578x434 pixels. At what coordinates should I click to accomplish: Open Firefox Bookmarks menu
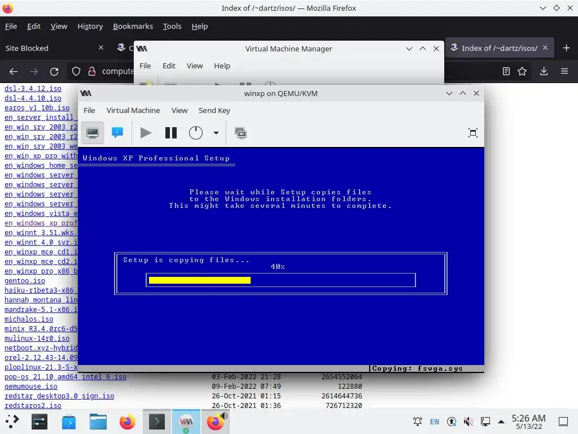(133, 26)
